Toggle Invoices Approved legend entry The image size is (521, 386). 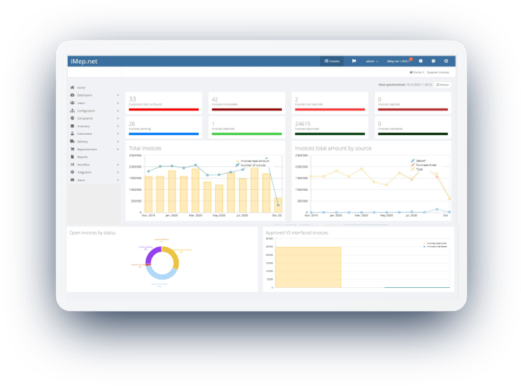(435, 243)
